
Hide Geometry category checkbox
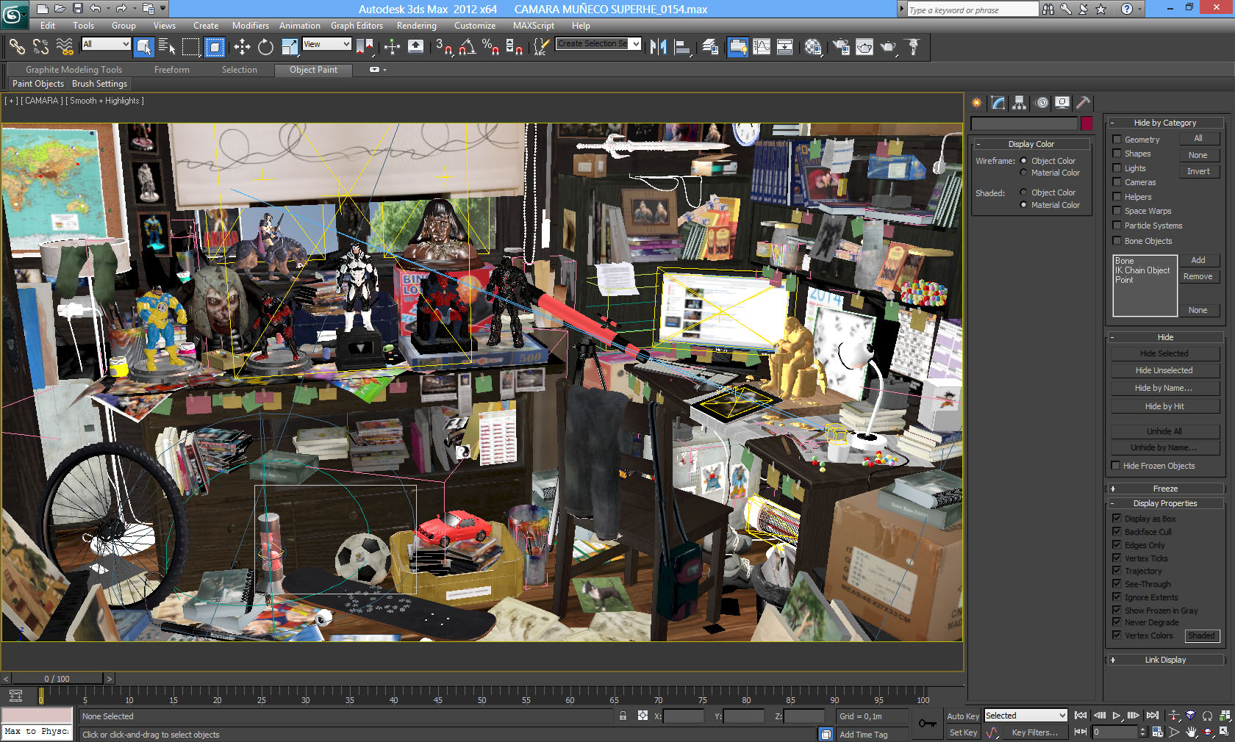point(1117,139)
